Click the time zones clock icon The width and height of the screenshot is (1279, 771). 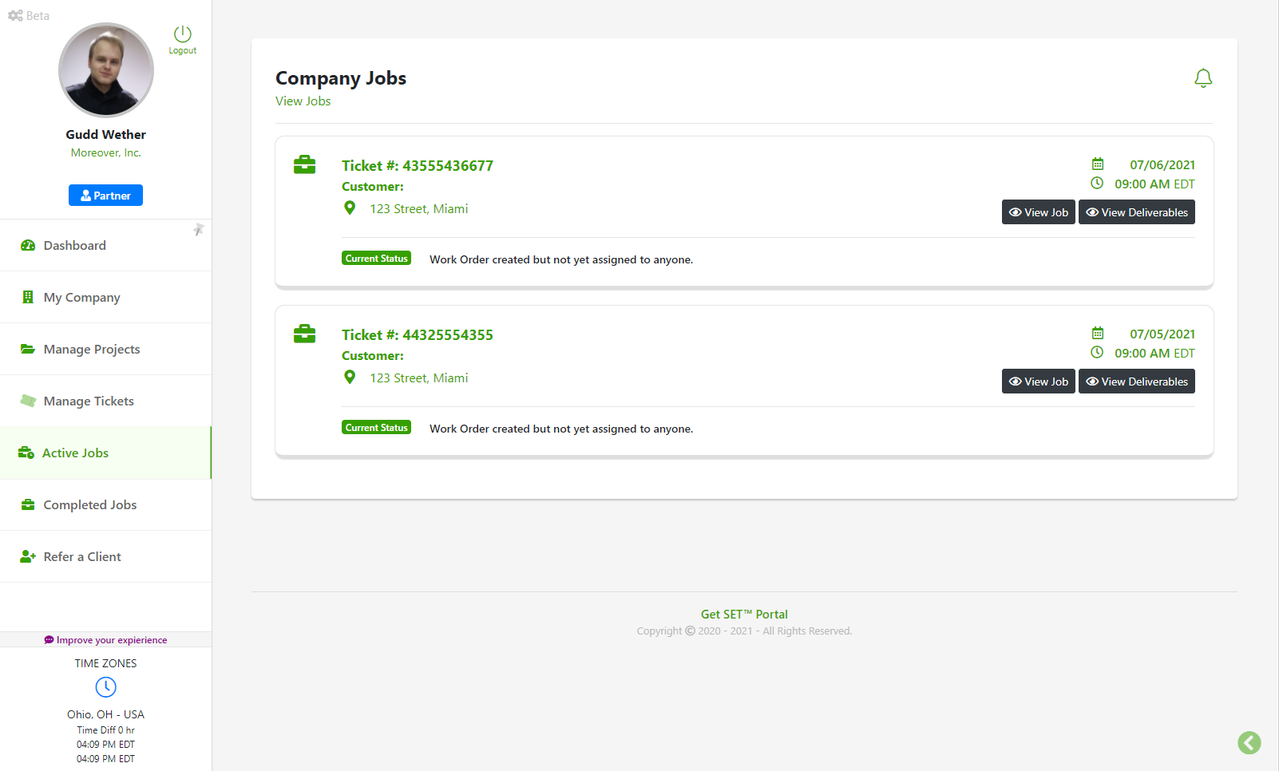[x=105, y=687]
